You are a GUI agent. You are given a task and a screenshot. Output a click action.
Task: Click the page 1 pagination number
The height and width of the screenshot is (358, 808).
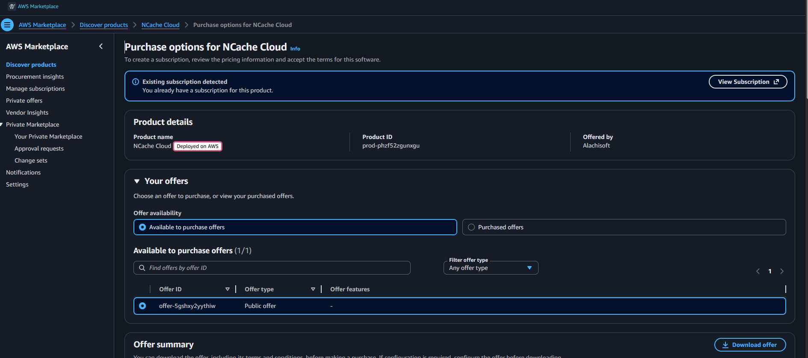click(770, 271)
